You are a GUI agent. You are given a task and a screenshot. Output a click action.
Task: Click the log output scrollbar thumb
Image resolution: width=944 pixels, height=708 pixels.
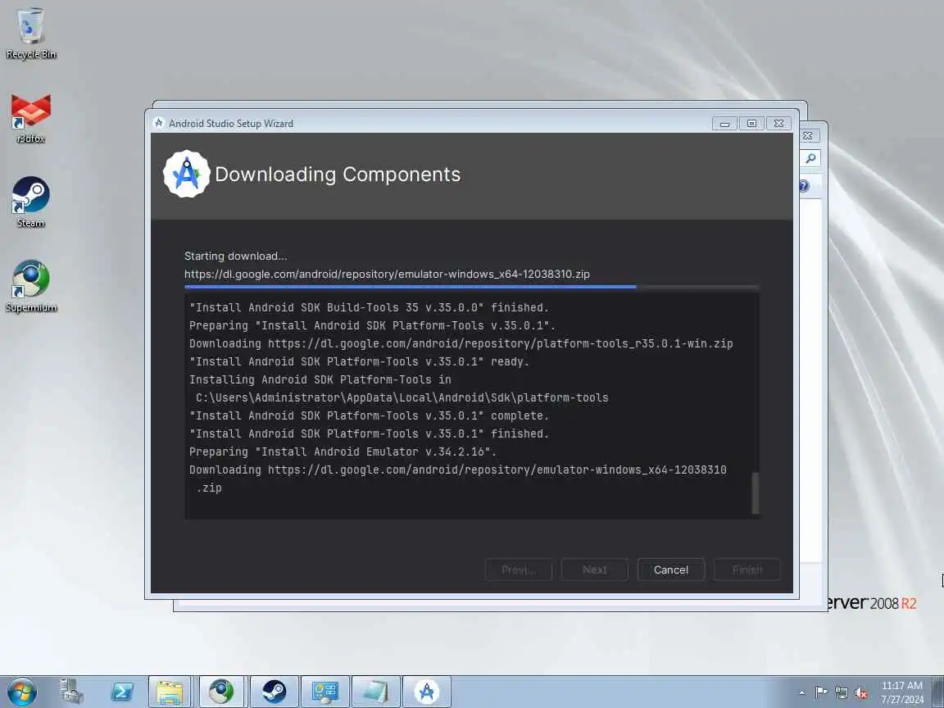755,493
